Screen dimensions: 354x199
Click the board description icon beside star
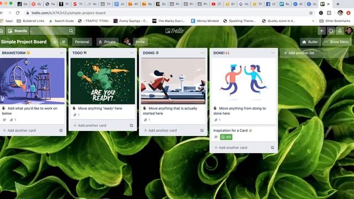point(64,42)
